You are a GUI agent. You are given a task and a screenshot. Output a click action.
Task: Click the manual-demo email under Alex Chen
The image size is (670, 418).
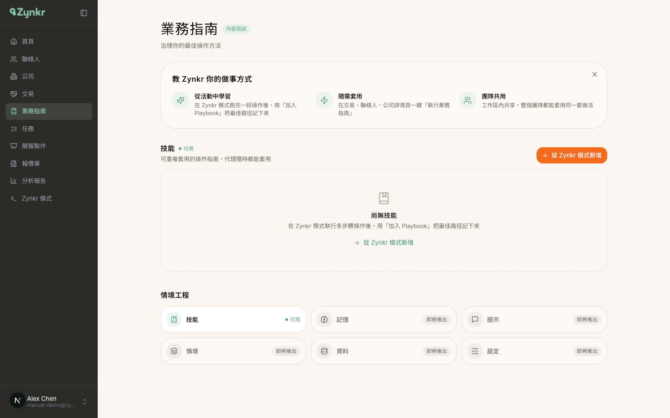tap(51, 405)
